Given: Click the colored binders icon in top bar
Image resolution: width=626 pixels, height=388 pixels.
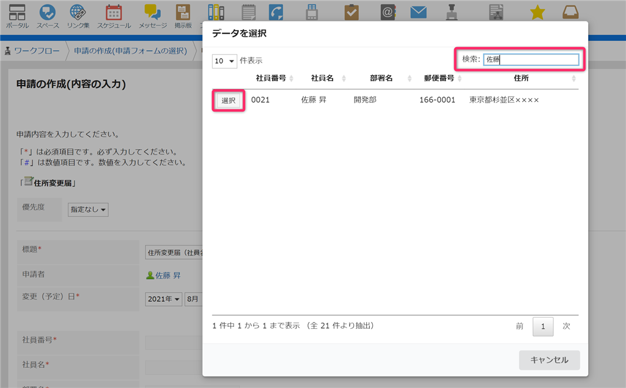Looking at the screenshot, I should click(216, 12).
